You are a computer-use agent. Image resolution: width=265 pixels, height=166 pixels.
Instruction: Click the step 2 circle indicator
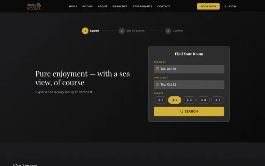pyautogui.click(x=122, y=31)
